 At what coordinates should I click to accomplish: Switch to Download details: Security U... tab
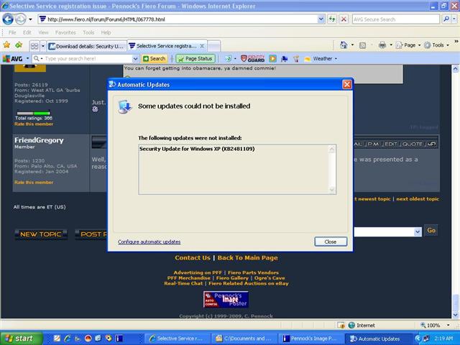86,46
